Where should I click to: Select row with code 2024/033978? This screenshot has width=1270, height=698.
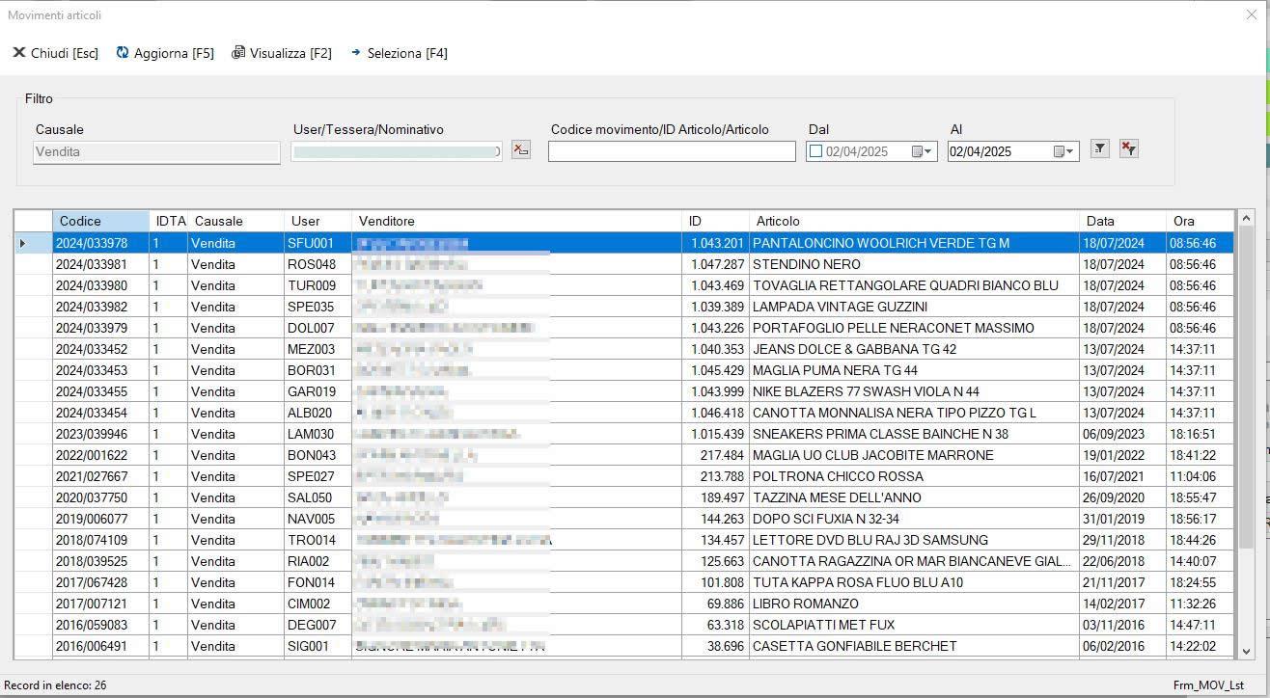[x=623, y=243]
